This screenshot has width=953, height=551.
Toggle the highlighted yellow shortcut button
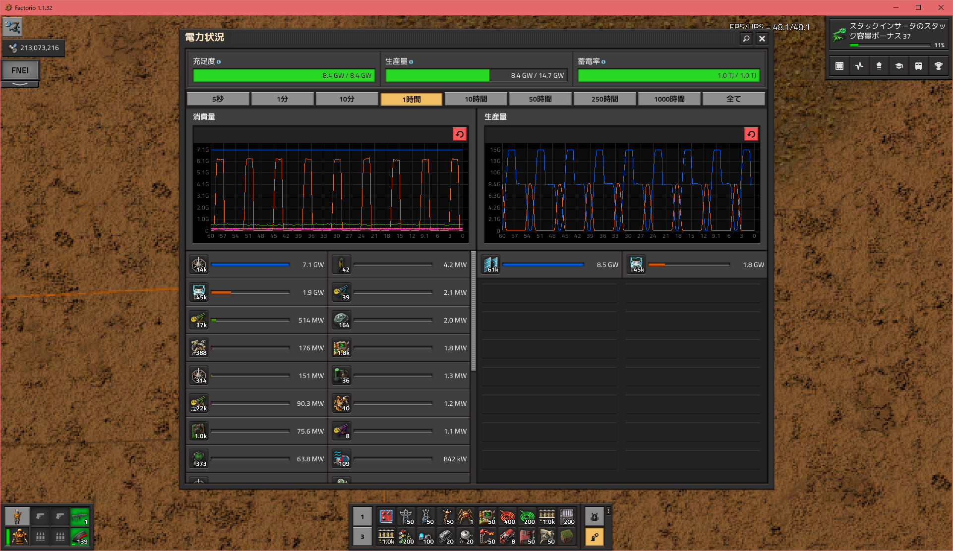point(595,537)
